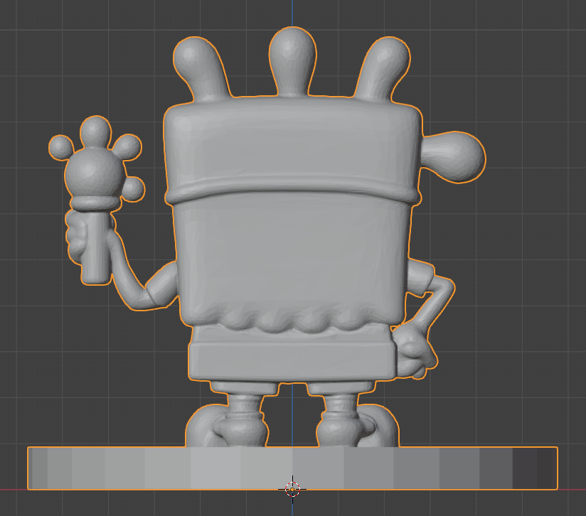The image size is (586, 516).
Task: Click the 3D cursor at the base origin
Action: coord(292,489)
